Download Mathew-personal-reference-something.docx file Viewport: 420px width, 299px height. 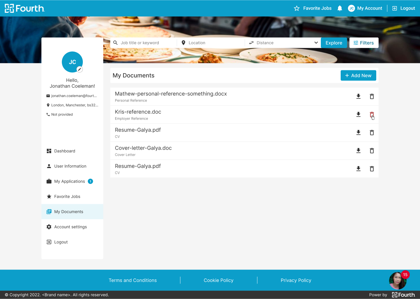coord(358,97)
